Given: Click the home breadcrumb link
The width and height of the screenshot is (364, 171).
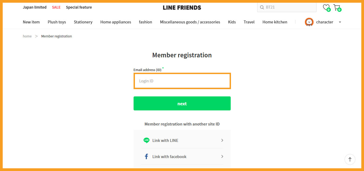Looking at the screenshot, I should tap(27, 36).
